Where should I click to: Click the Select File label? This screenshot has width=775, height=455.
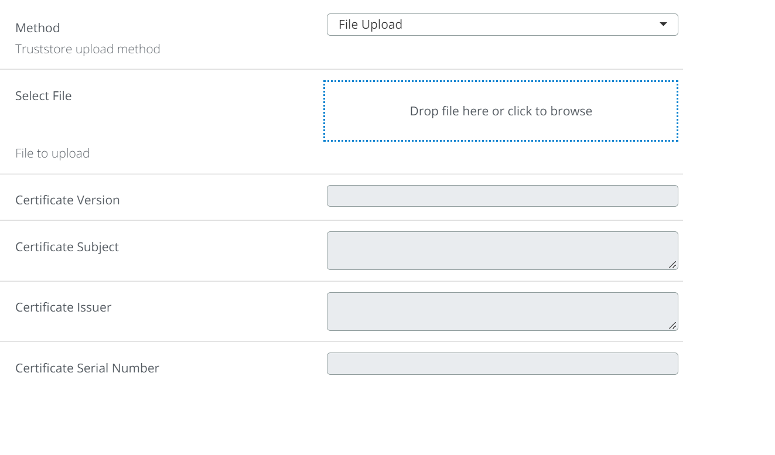[43, 96]
